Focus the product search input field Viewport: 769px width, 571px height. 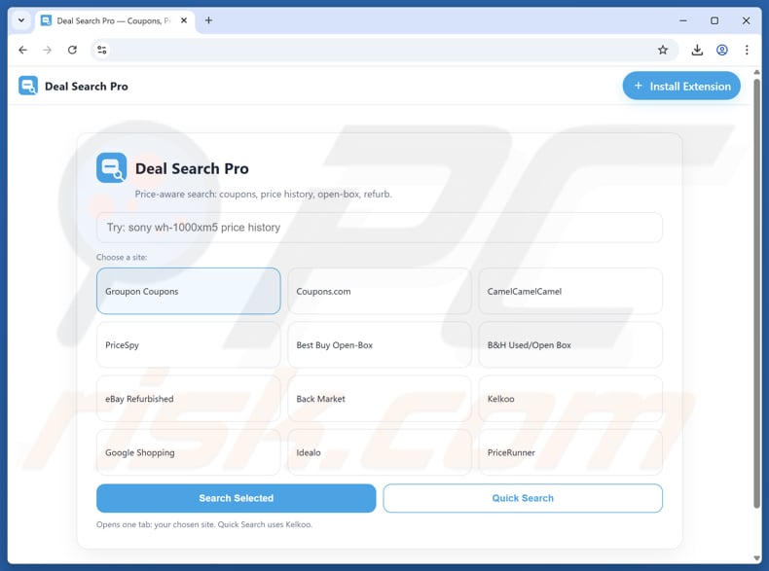pyautogui.click(x=379, y=228)
